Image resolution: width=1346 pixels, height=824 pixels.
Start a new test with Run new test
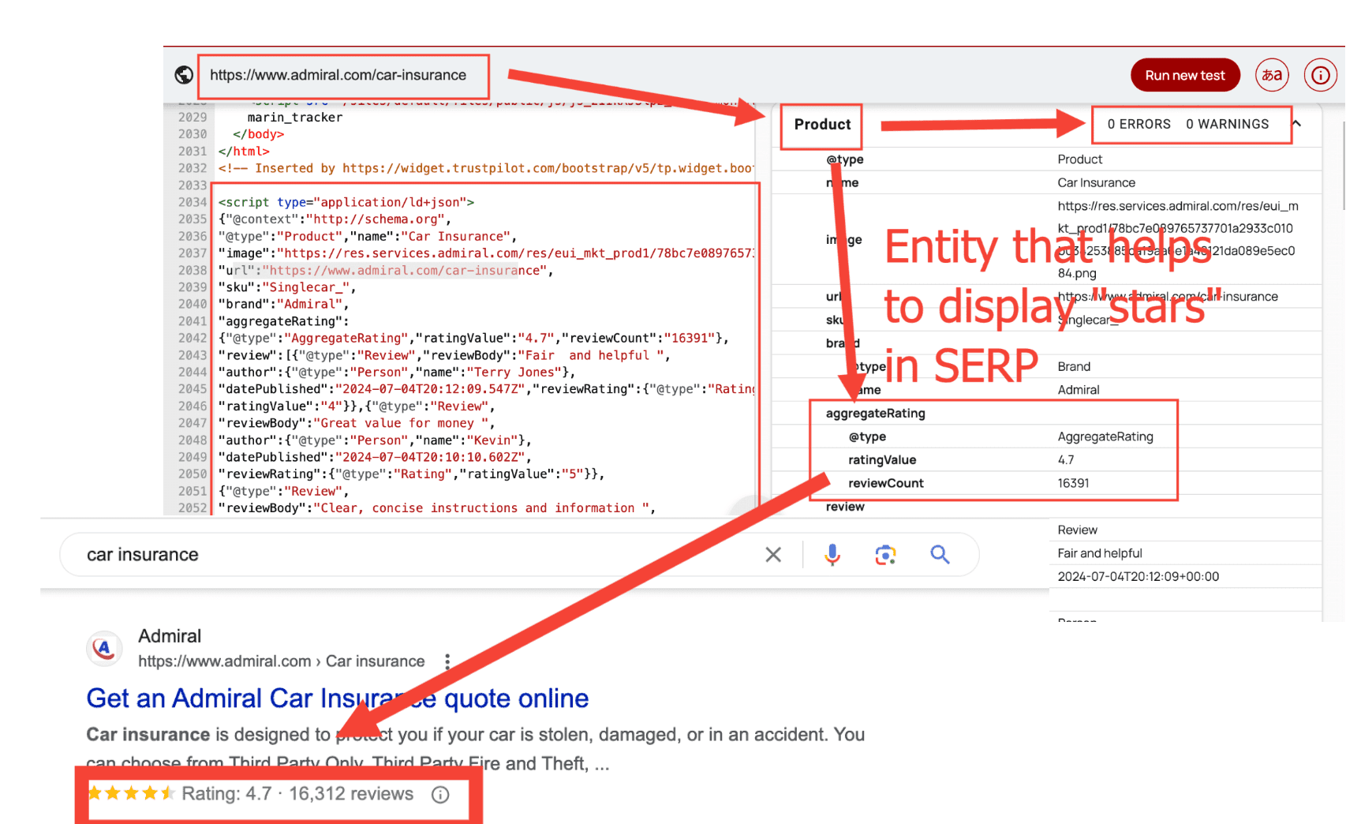tap(1184, 76)
